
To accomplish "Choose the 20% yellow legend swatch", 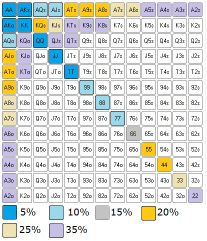I will [148, 213].
